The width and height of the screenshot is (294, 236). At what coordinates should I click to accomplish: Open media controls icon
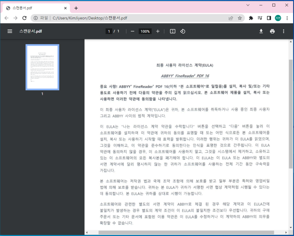[x=260, y=18]
